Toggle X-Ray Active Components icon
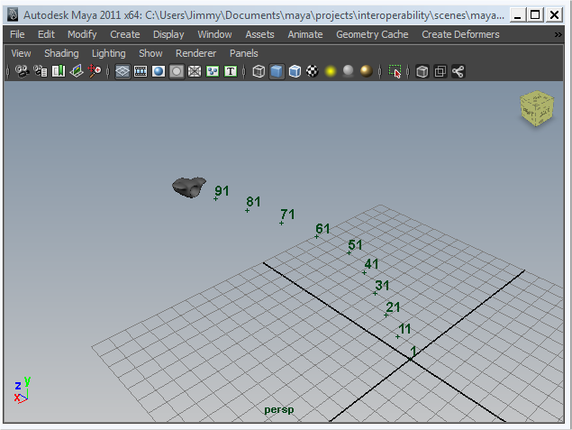Screen dimensions: 572x430 440,71
